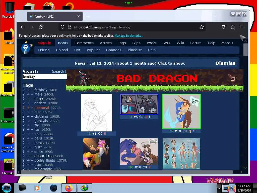
Task: Focus the search box containing 'femboy'
Action: point(45,77)
